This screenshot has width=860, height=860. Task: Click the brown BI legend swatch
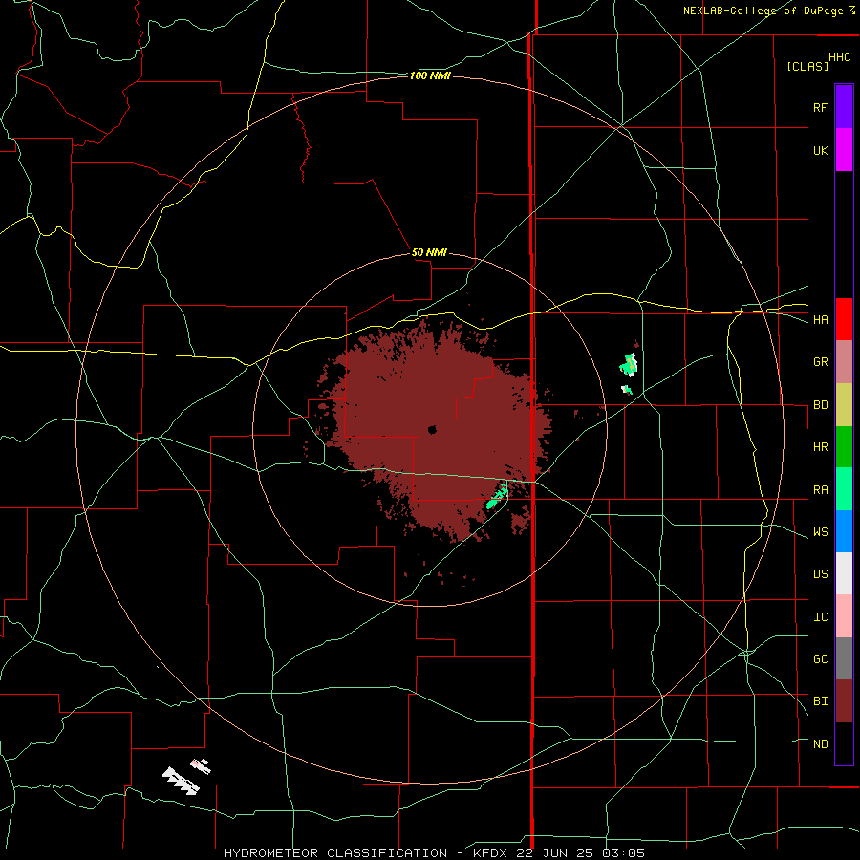(844, 701)
